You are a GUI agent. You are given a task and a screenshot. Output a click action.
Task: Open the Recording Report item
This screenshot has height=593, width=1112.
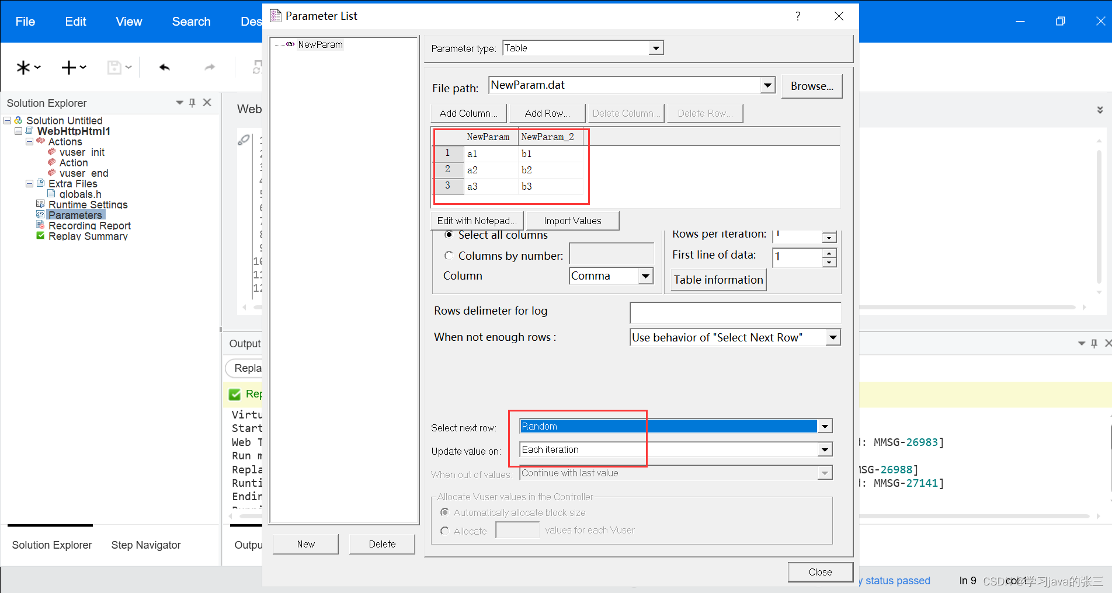click(89, 225)
